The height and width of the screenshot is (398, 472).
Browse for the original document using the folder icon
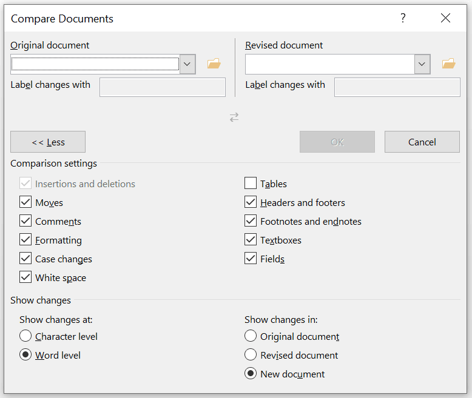click(214, 64)
